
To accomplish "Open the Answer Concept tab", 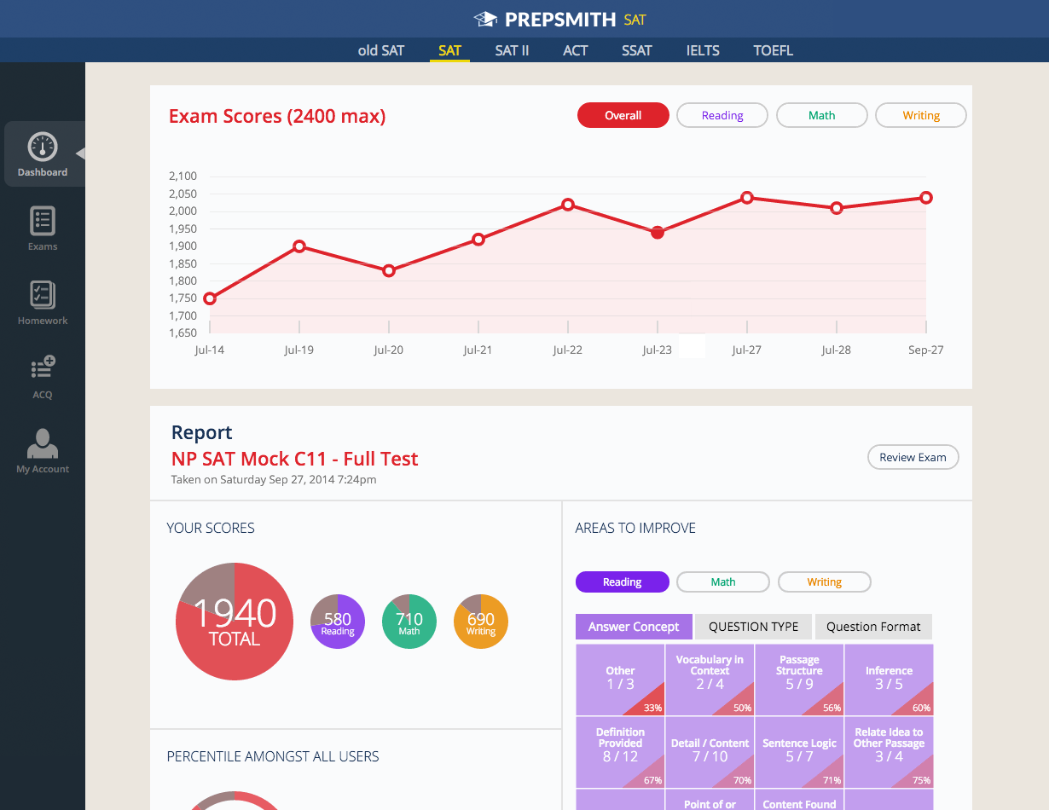I will coord(634,627).
